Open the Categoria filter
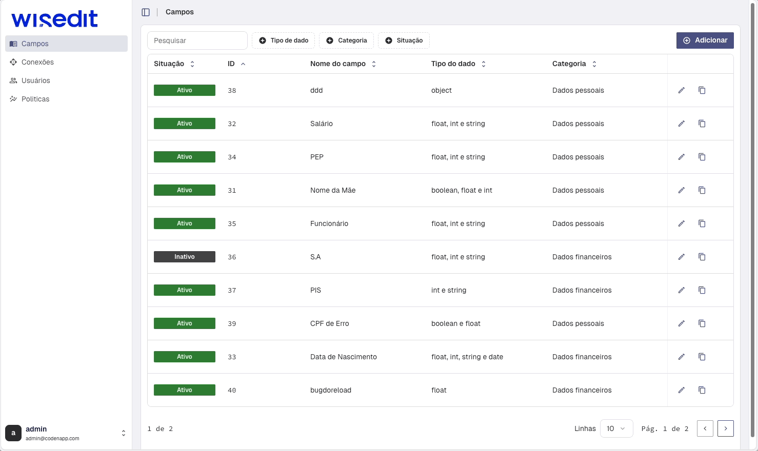This screenshot has height=451, width=758. (347, 40)
